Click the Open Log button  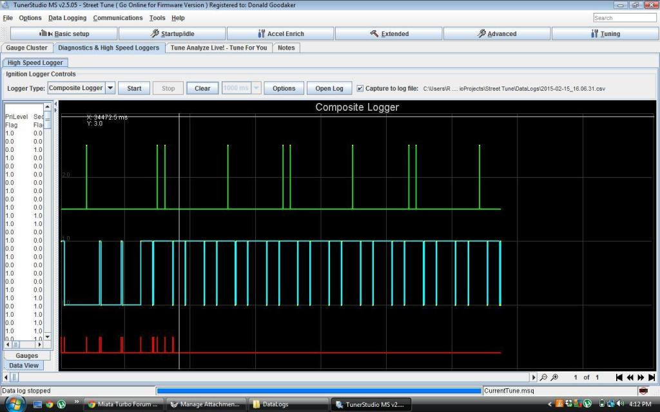[329, 88]
